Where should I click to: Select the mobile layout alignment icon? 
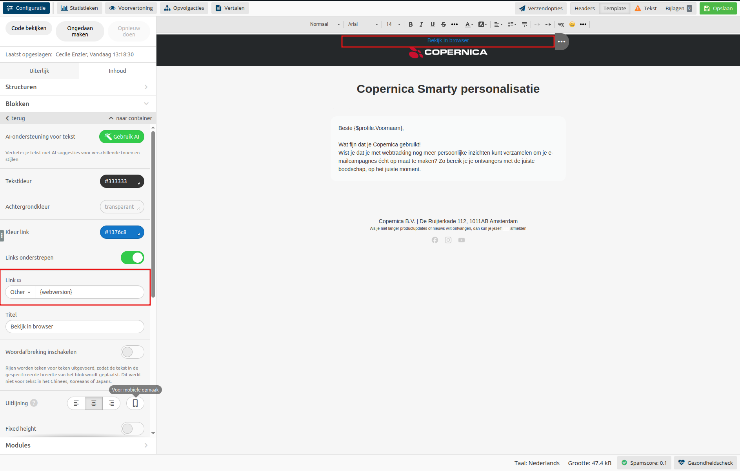click(135, 403)
